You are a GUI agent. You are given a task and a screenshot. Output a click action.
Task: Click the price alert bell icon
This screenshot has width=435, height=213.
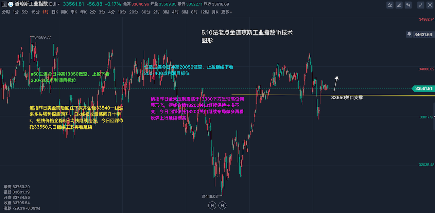click(x=409, y=34)
